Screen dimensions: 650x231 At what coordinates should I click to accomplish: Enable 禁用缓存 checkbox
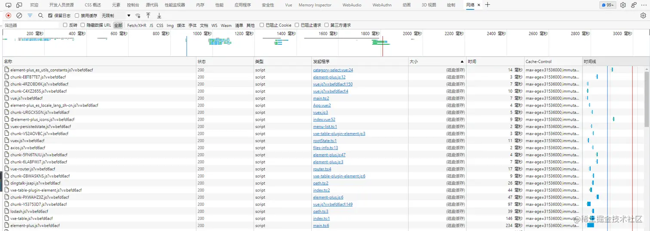tap(77, 15)
